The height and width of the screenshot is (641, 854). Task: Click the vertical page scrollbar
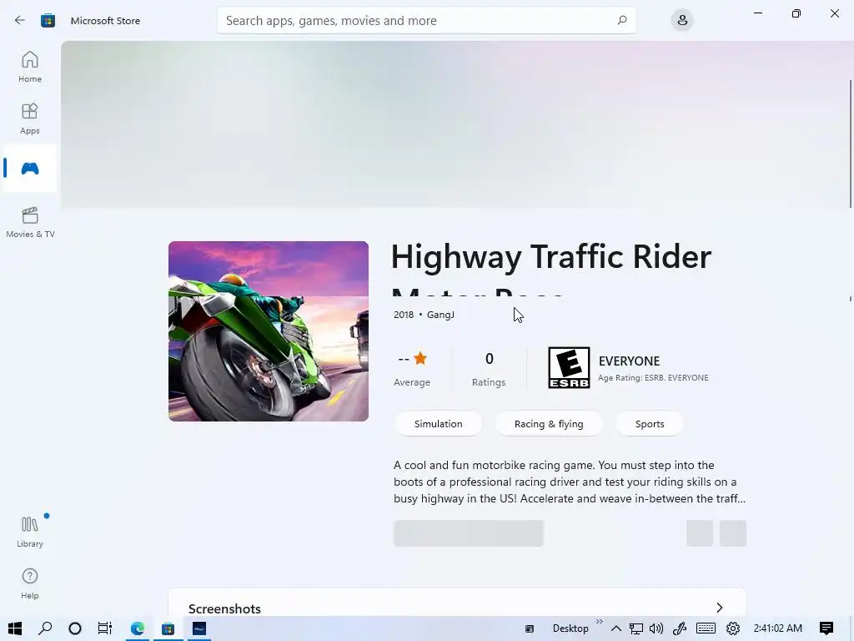tap(850, 144)
